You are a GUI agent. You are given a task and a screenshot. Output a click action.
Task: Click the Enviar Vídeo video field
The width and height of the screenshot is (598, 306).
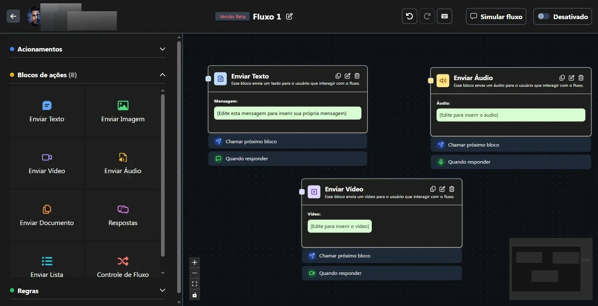tap(340, 226)
